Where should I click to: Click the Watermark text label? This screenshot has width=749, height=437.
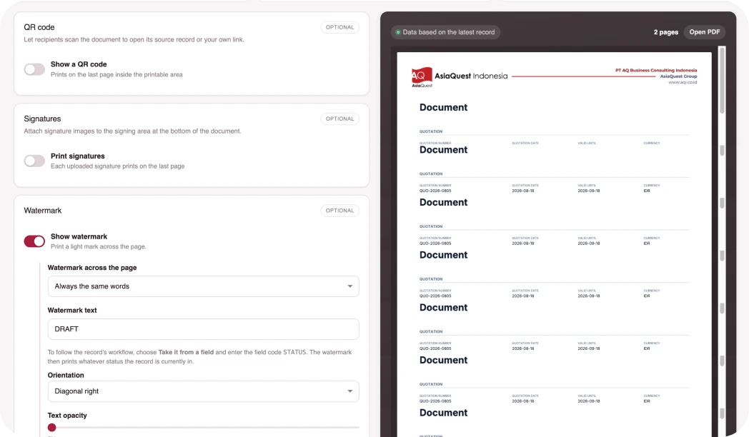click(72, 310)
